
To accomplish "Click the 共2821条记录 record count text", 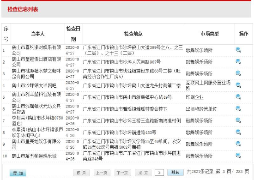I will [x=200, y=171].
